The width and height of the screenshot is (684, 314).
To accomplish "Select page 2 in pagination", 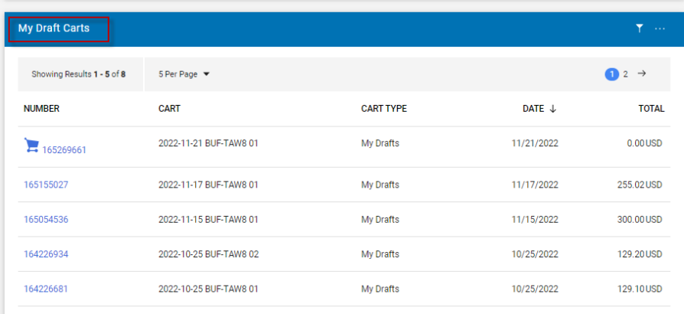I will pos(625,74).
